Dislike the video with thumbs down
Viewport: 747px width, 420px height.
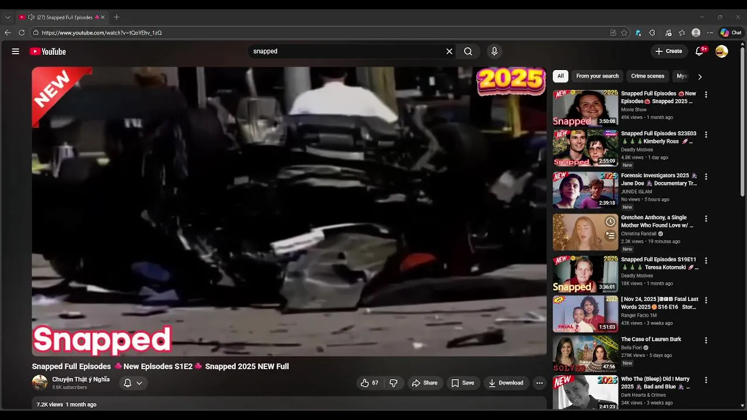[393, 383]
